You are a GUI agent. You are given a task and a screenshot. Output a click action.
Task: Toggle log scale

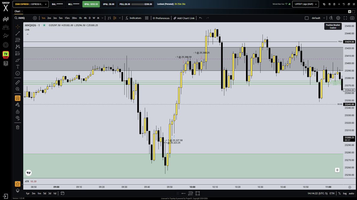[x=345, y=193]
